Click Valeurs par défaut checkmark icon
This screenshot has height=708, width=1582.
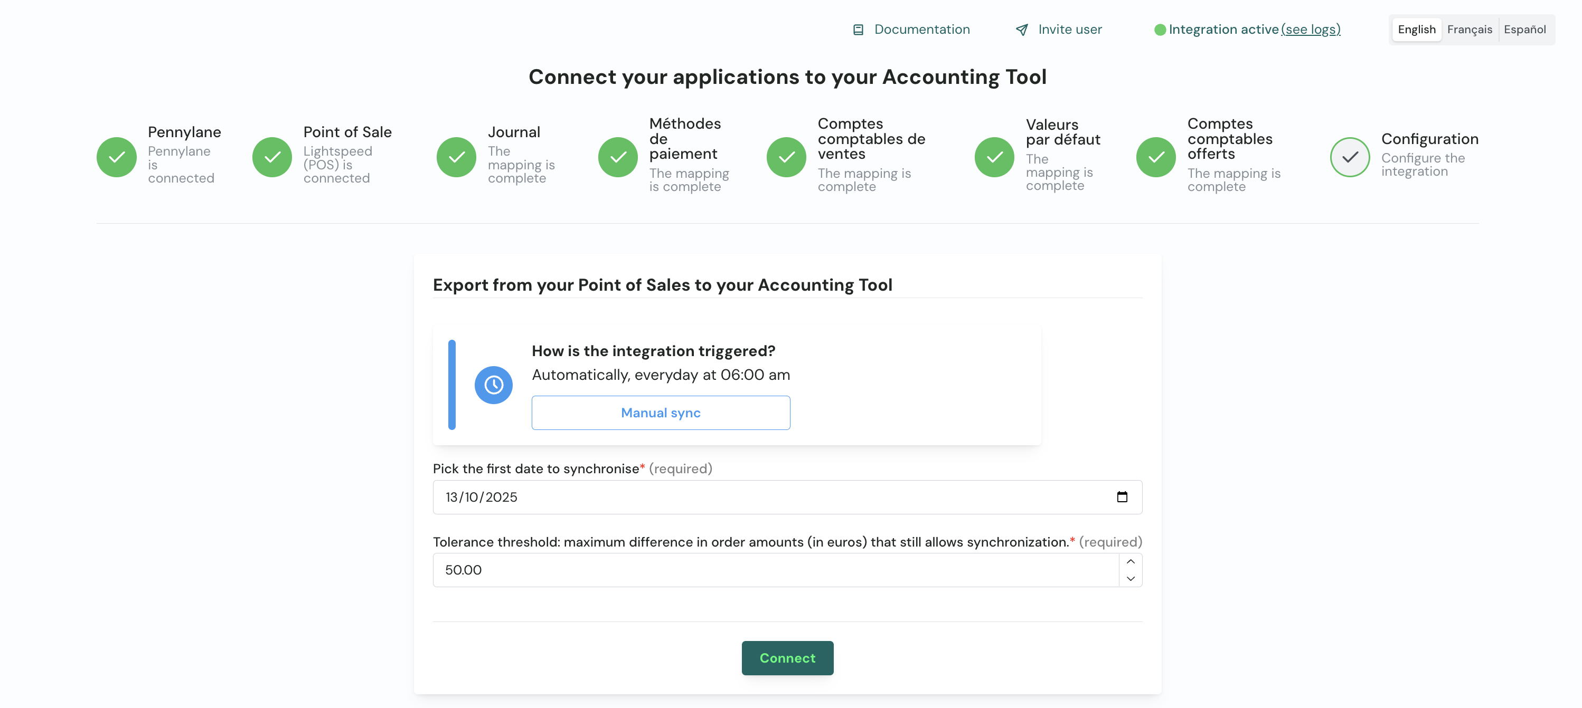click(994, 157)
